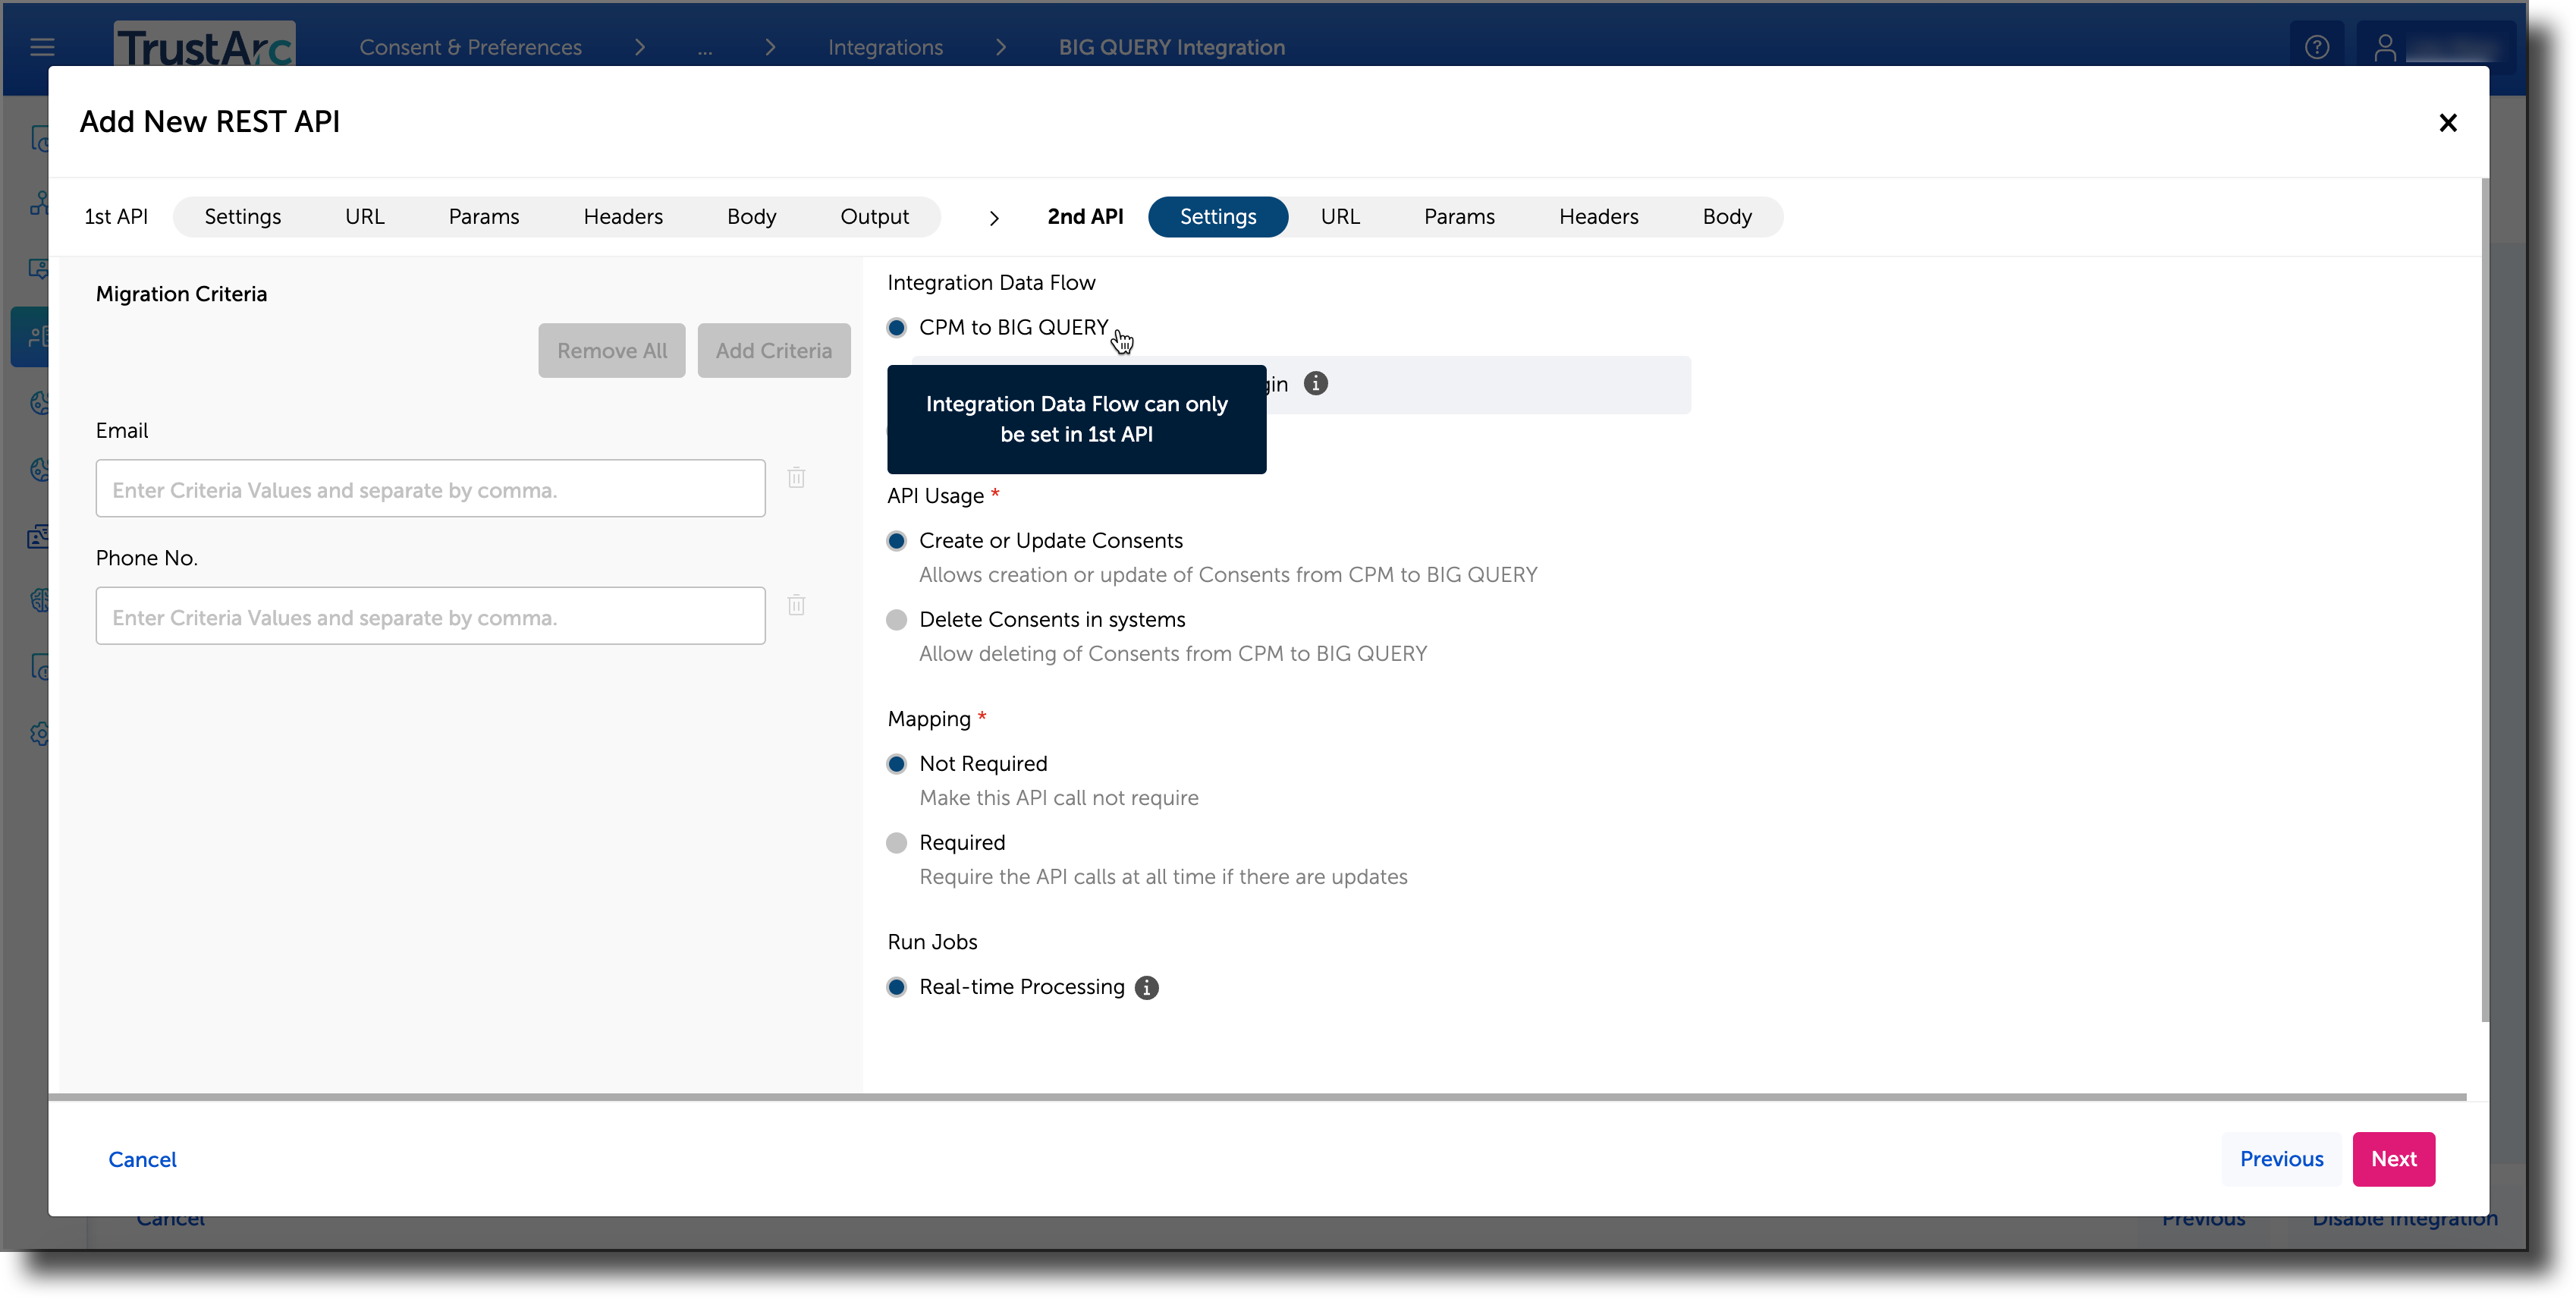Click the Remove All button
The height and width of the screenshot is (1299, 2576).
tap(612, 351)
